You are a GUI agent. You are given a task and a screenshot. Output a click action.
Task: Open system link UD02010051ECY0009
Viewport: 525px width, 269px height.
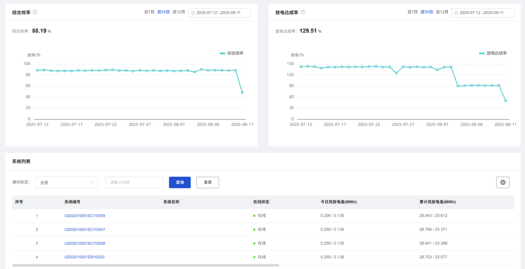[85, 216]
